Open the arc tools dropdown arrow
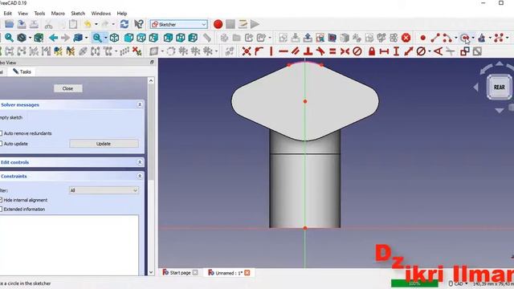 [455, 38]
